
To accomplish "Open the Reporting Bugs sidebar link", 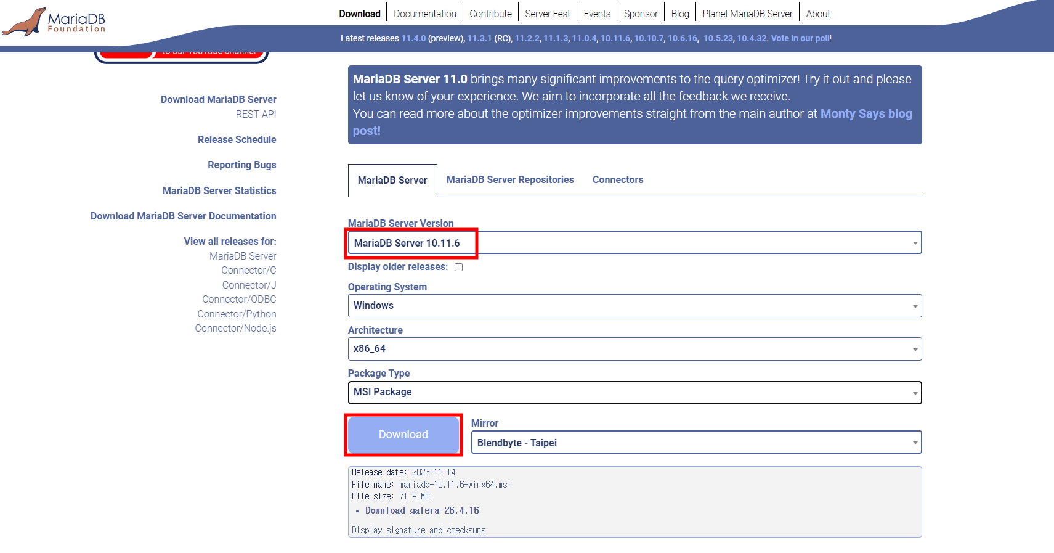I will (241, 165).
